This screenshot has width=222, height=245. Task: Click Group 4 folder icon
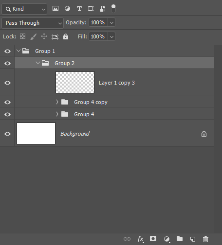pos(65,114)
